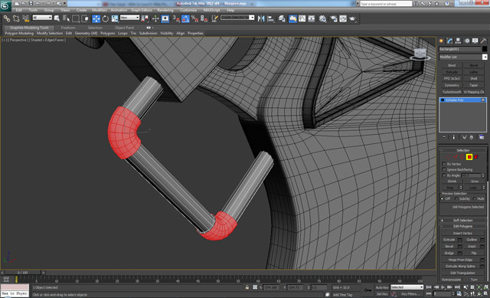Open the Hierarchy command panel tab
The image size is (490, 298).
pyautogui.click(x=458, y=41)
